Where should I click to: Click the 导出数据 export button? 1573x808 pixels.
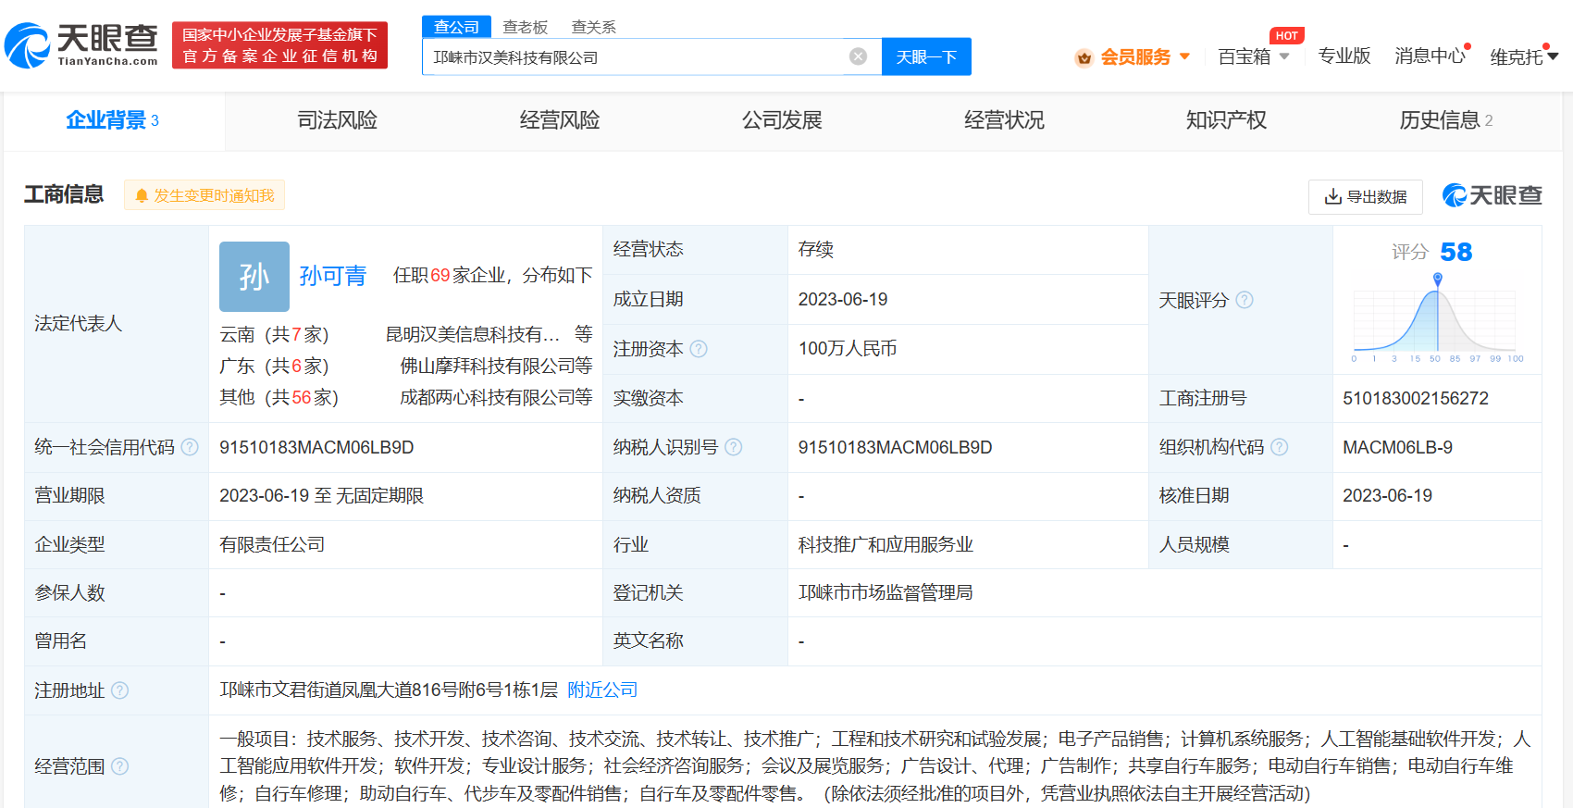tap(1365, 196)
